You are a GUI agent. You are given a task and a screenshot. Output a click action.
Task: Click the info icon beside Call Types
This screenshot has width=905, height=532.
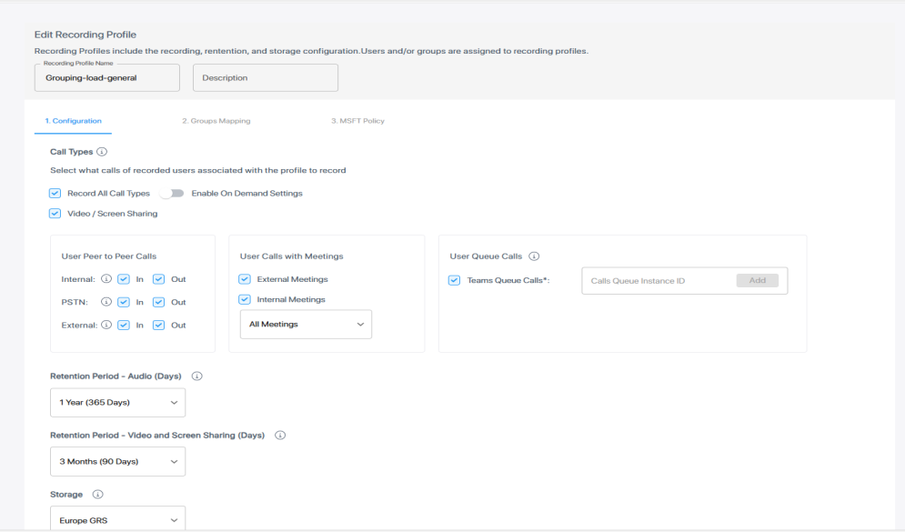102,152
